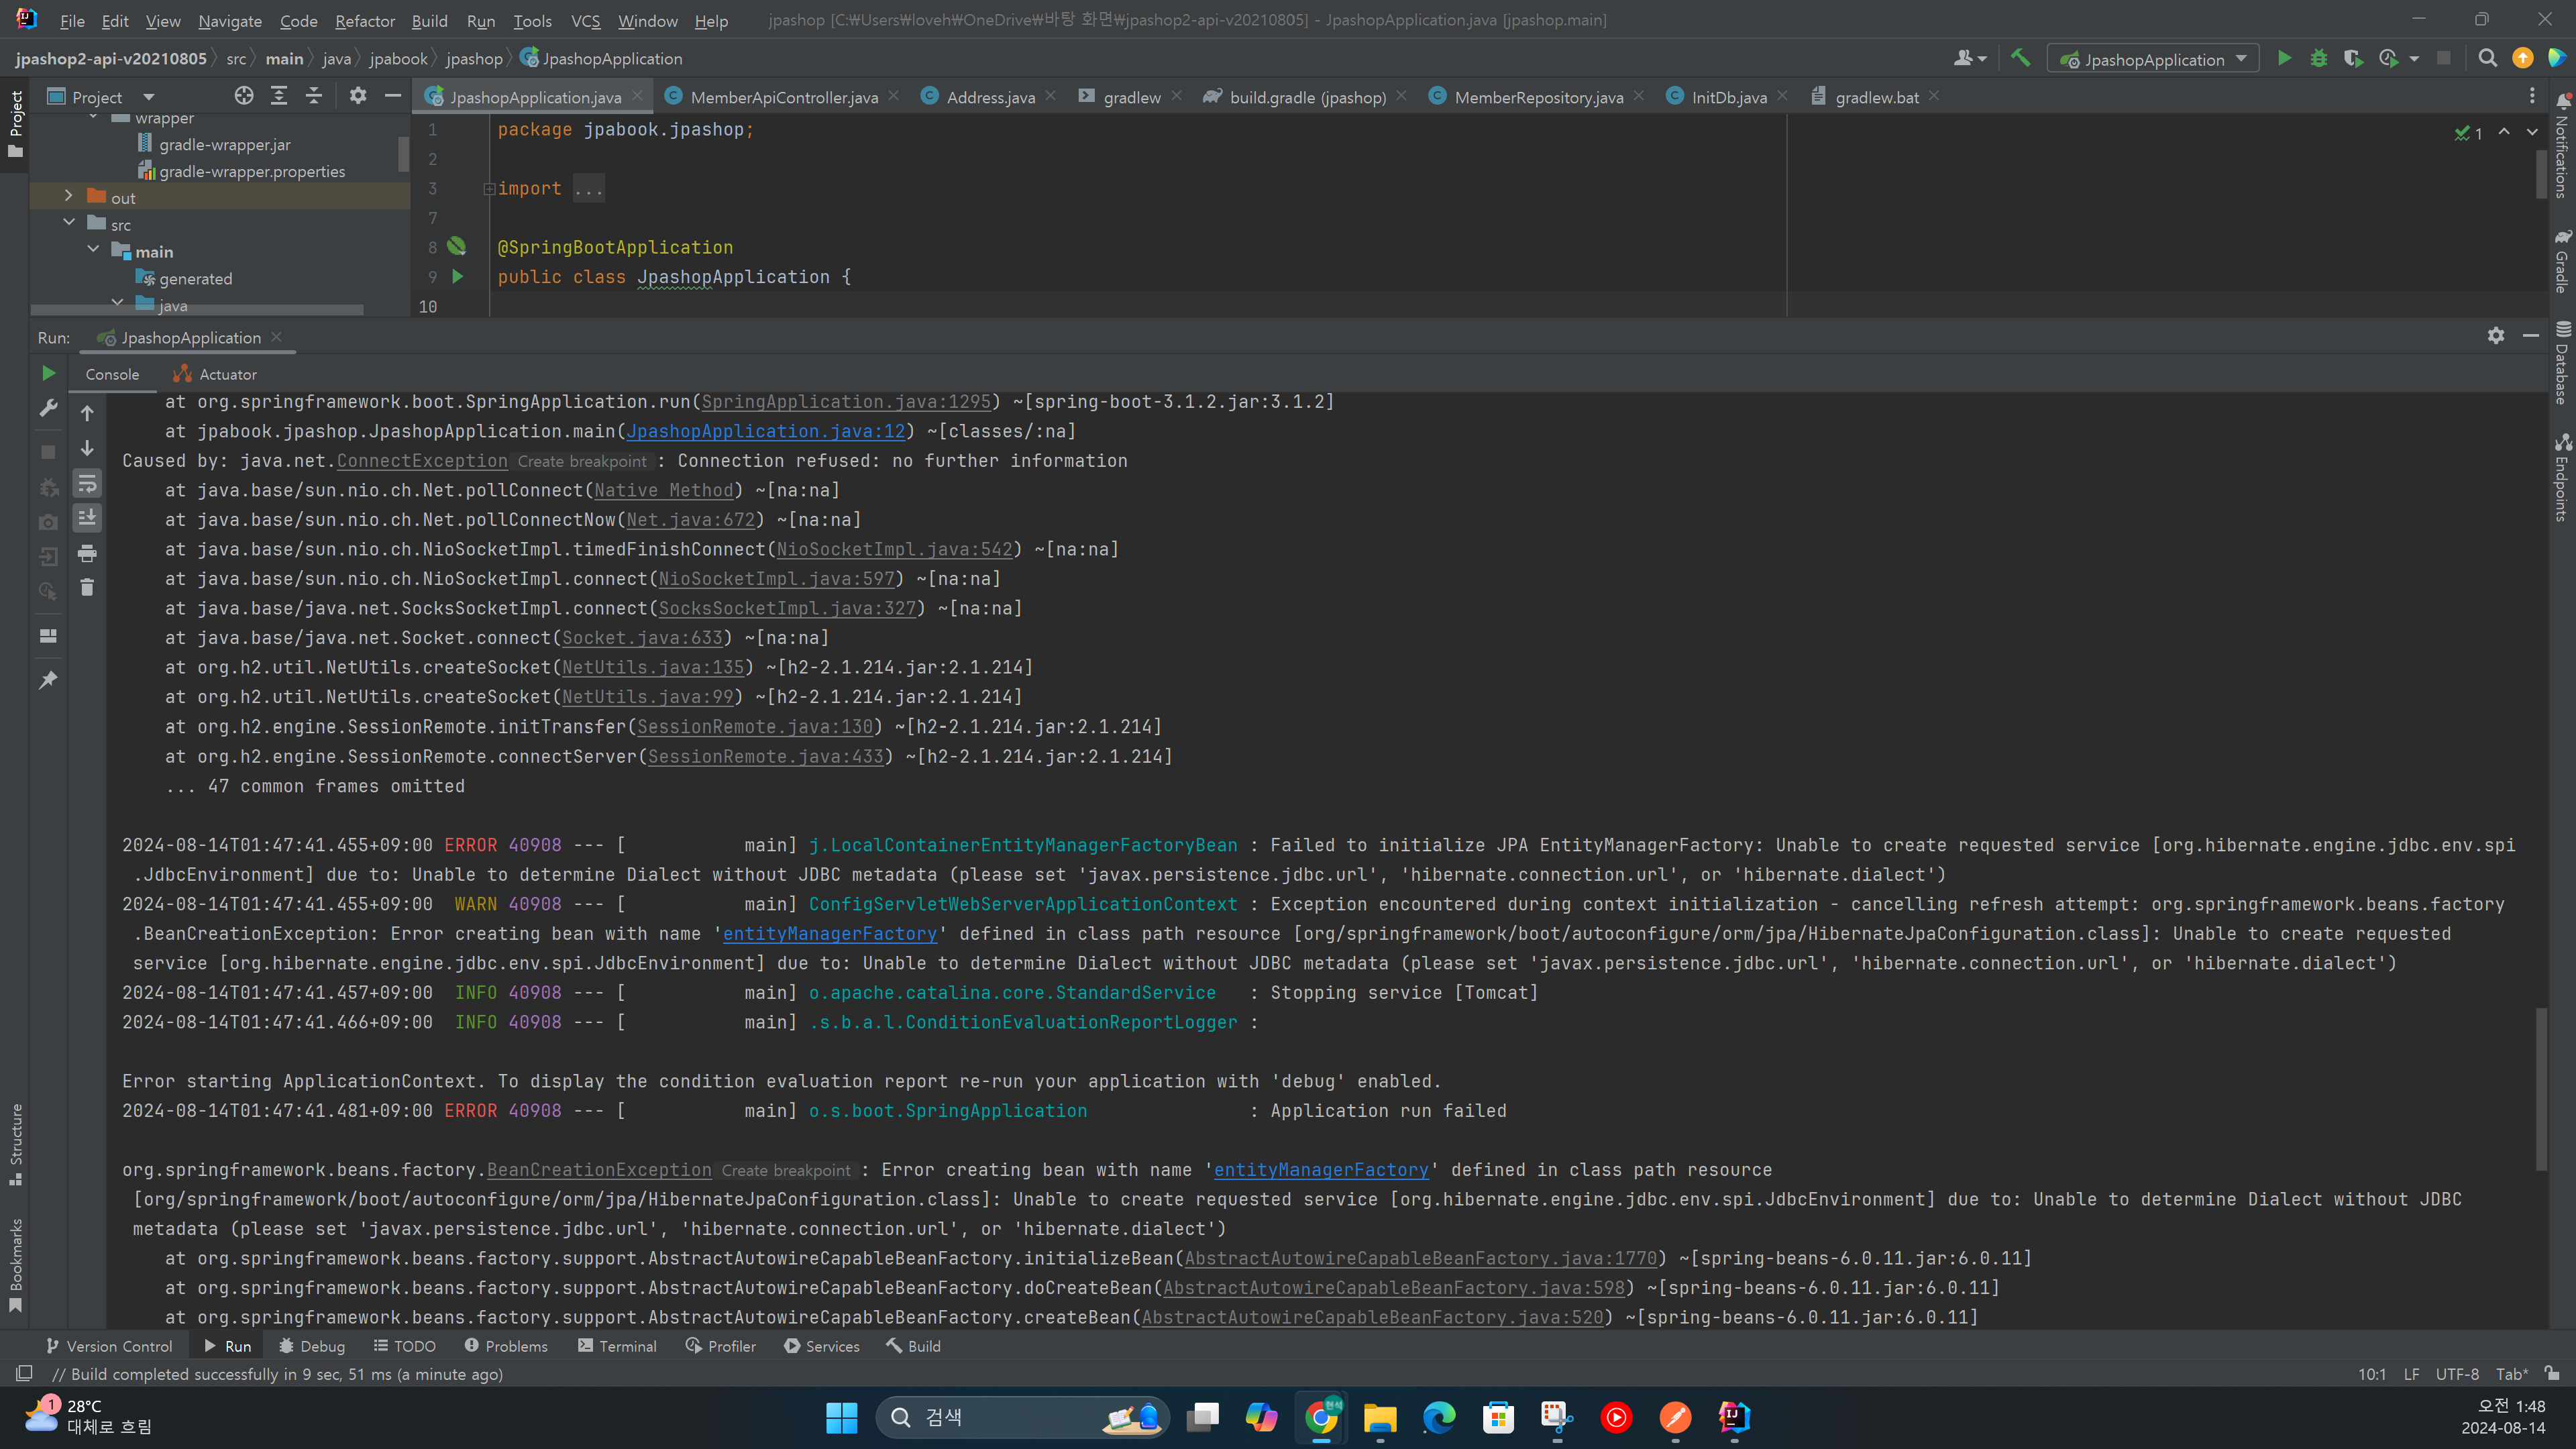
Task: Open Endpoints side panel
Action: (x=2563, y=477)
